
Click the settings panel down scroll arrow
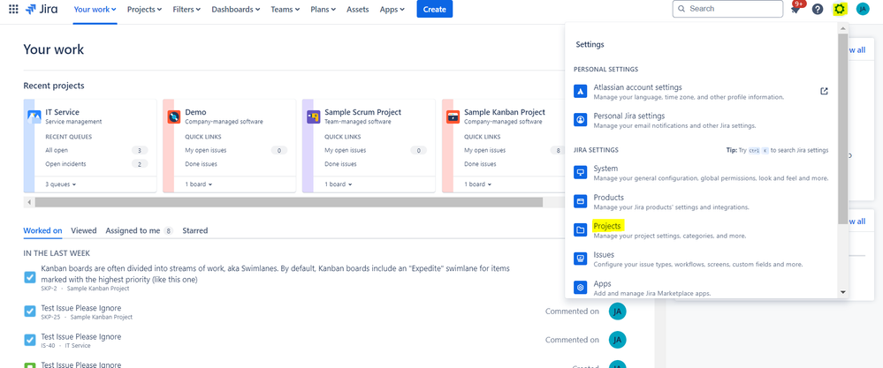coord(842,292)
